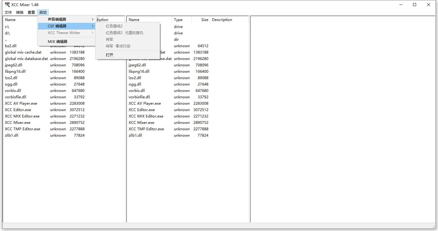Screen dimensions: 438x231
Task: Select ogg.dll in middle pane
Action: click(x=135, y=84)
